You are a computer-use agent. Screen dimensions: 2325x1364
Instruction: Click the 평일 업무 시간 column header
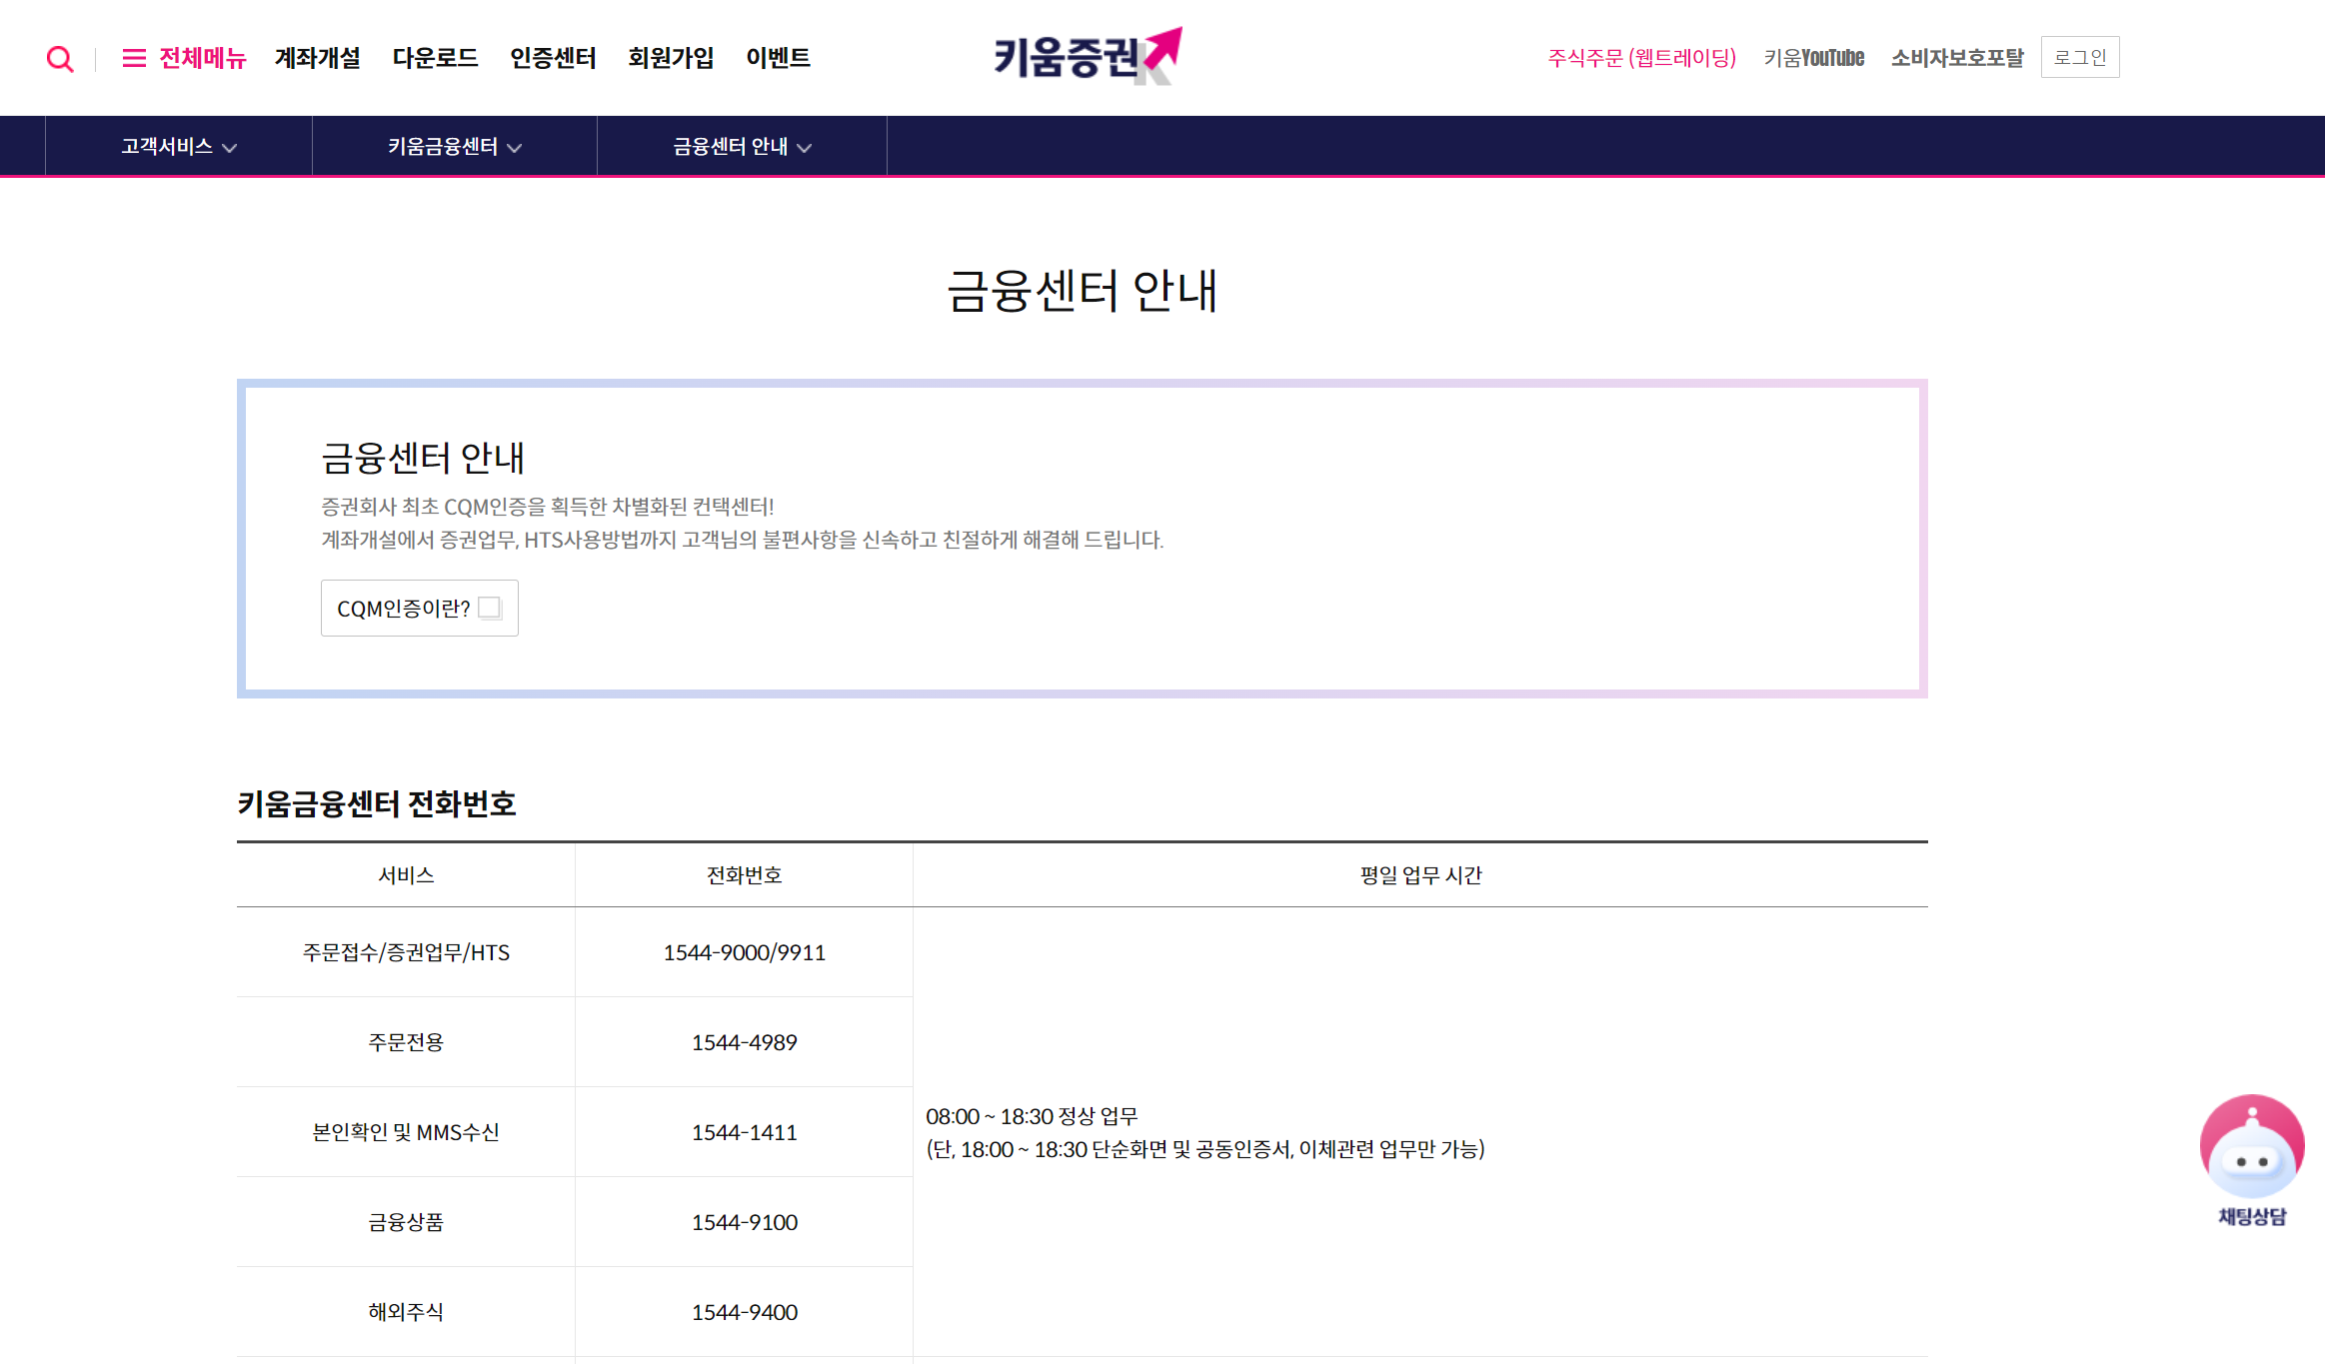click(x=1420, y=875)
